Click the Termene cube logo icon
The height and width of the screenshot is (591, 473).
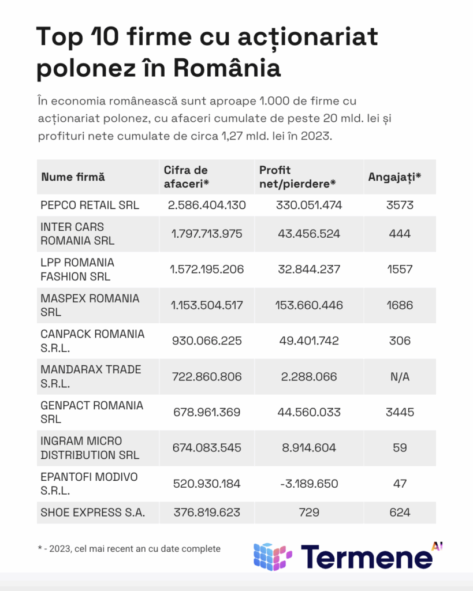273,556
